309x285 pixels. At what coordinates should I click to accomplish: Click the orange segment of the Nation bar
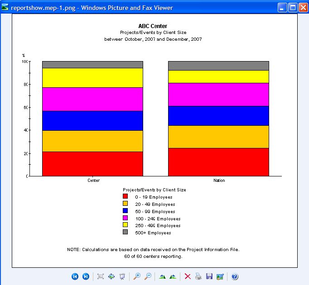pos(218,137)
